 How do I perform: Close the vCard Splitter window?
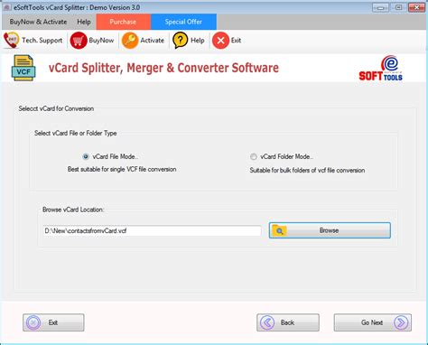[416, 7]
